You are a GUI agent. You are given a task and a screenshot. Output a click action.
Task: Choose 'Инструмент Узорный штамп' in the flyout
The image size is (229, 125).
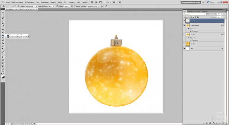[x=17, y=37]
